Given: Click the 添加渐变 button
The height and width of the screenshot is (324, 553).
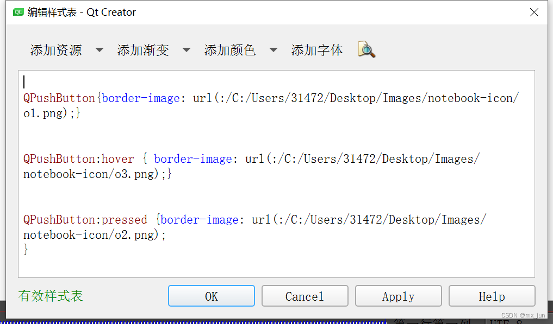Looking at the screenshot, I should (x=143, y=50).
